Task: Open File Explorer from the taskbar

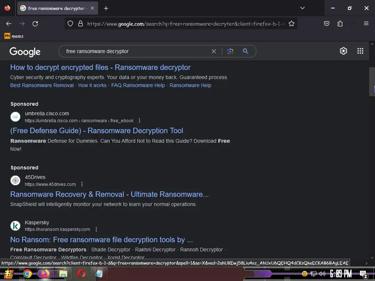Action: (63, 274)
